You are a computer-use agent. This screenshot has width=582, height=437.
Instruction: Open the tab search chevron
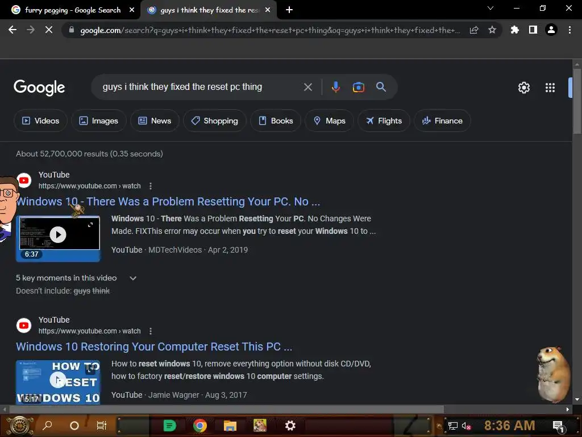pos(490,8)
